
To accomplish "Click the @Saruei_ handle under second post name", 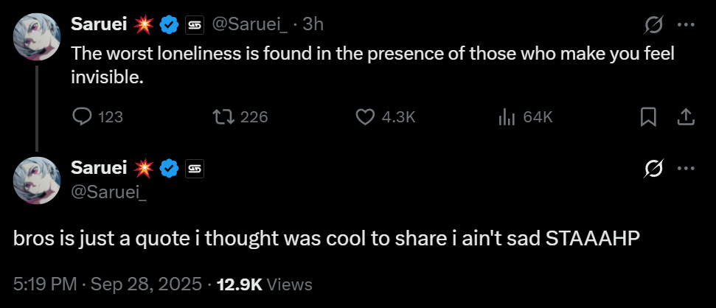I will [109, 192].
